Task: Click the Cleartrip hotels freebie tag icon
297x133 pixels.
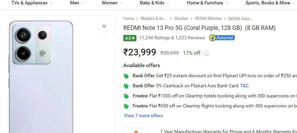Action: [126, 96]
